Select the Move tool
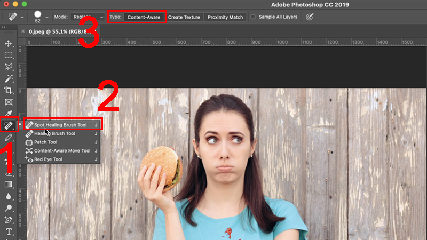Viewport: 427px width, 240px height. coord(9,44)
